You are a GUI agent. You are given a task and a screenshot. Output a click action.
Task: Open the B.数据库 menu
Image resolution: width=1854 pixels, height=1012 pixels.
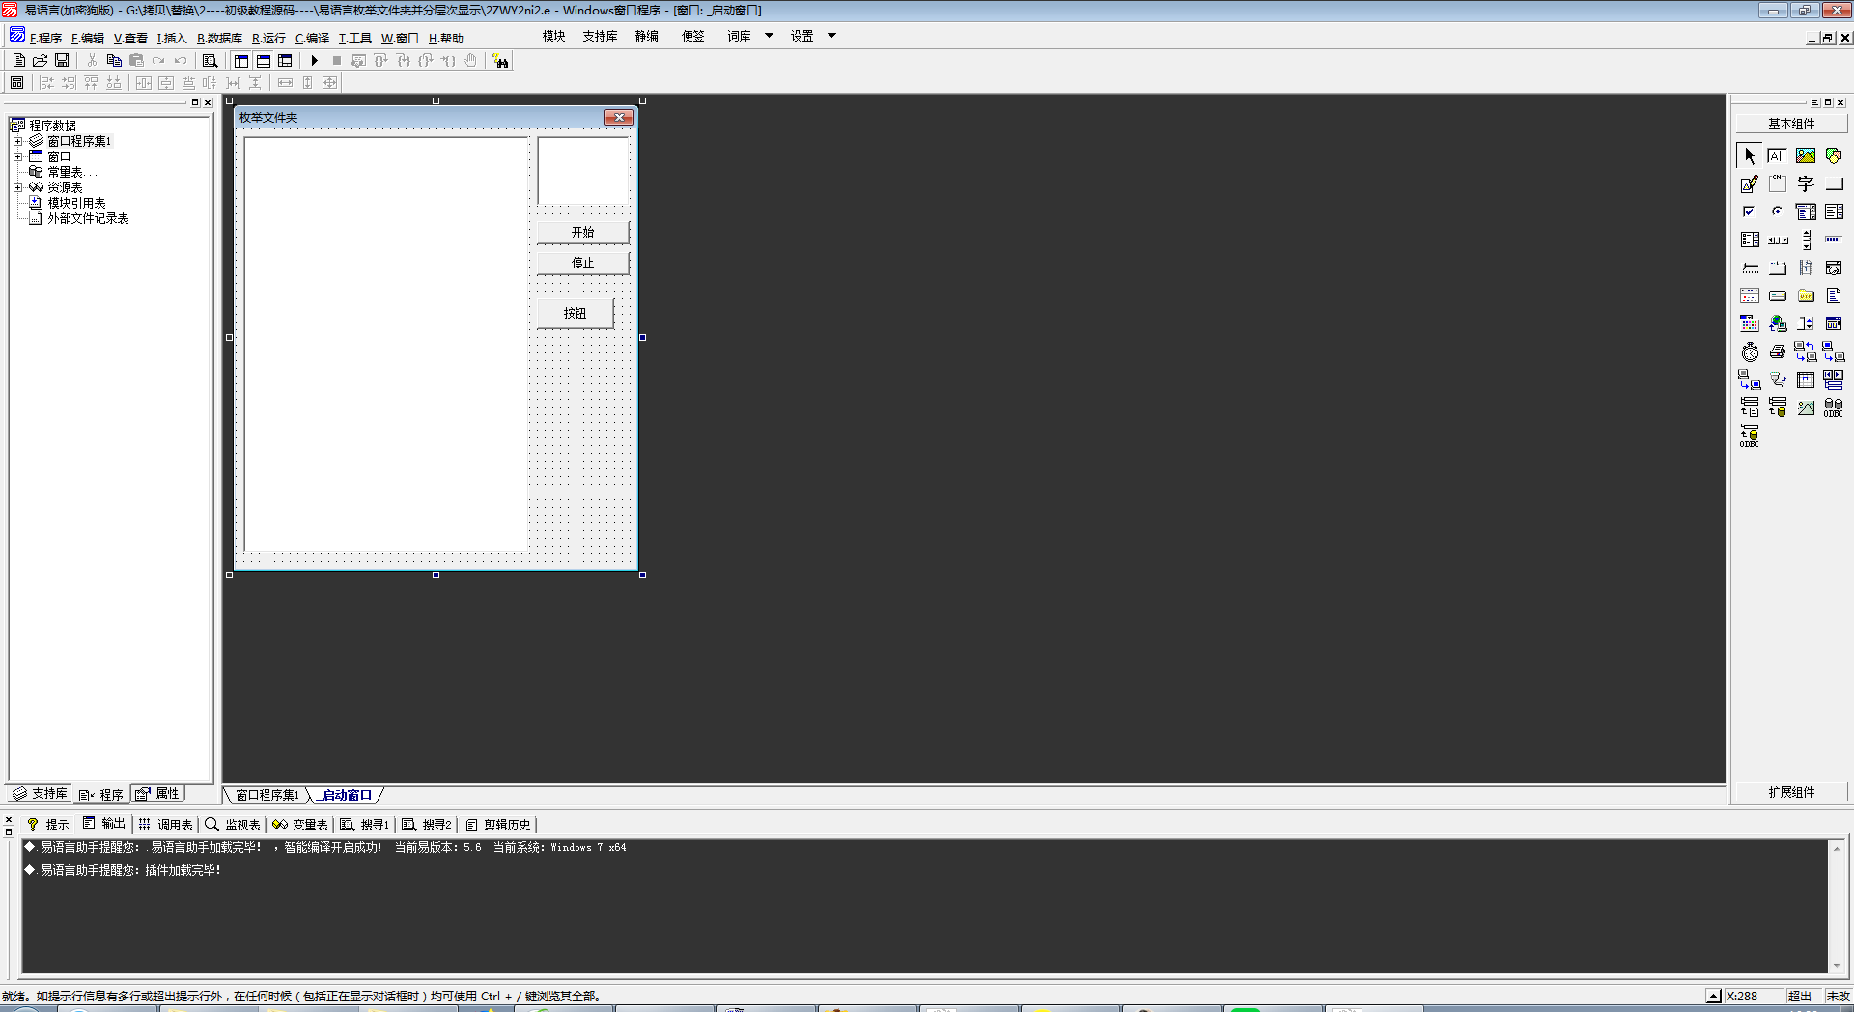219,38
